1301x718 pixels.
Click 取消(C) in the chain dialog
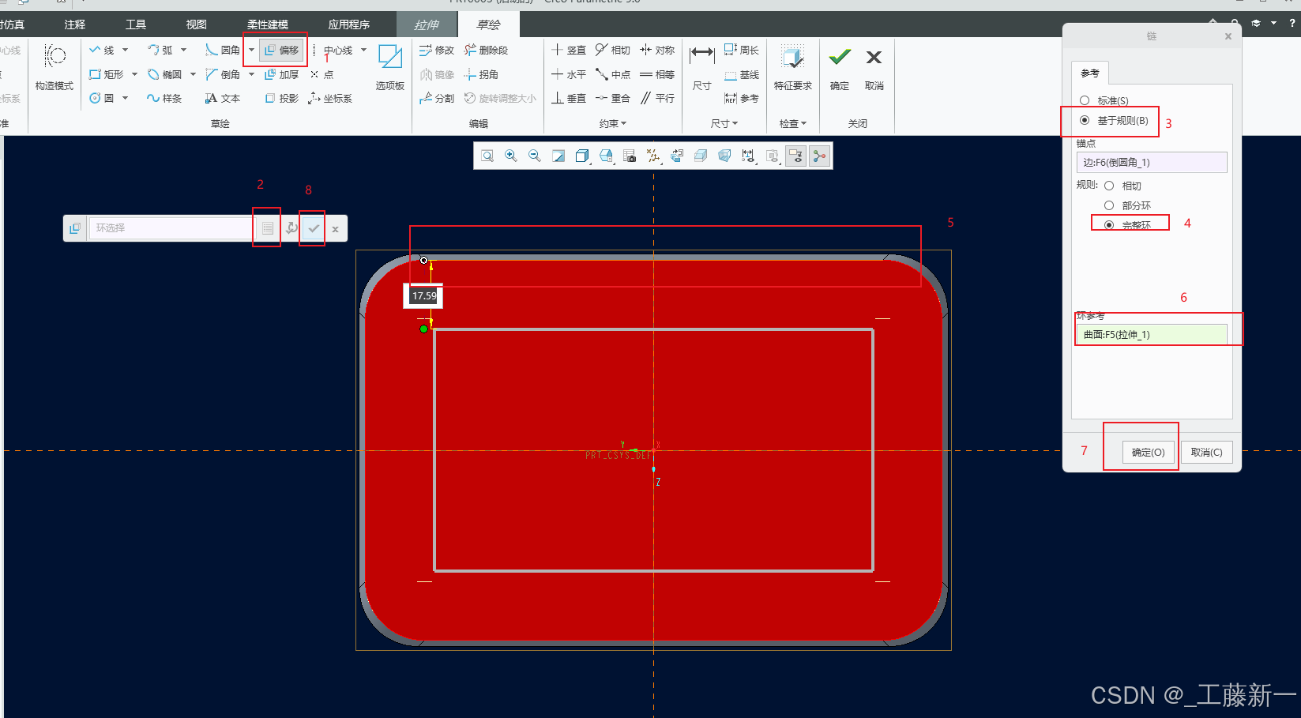point(1206,452)
